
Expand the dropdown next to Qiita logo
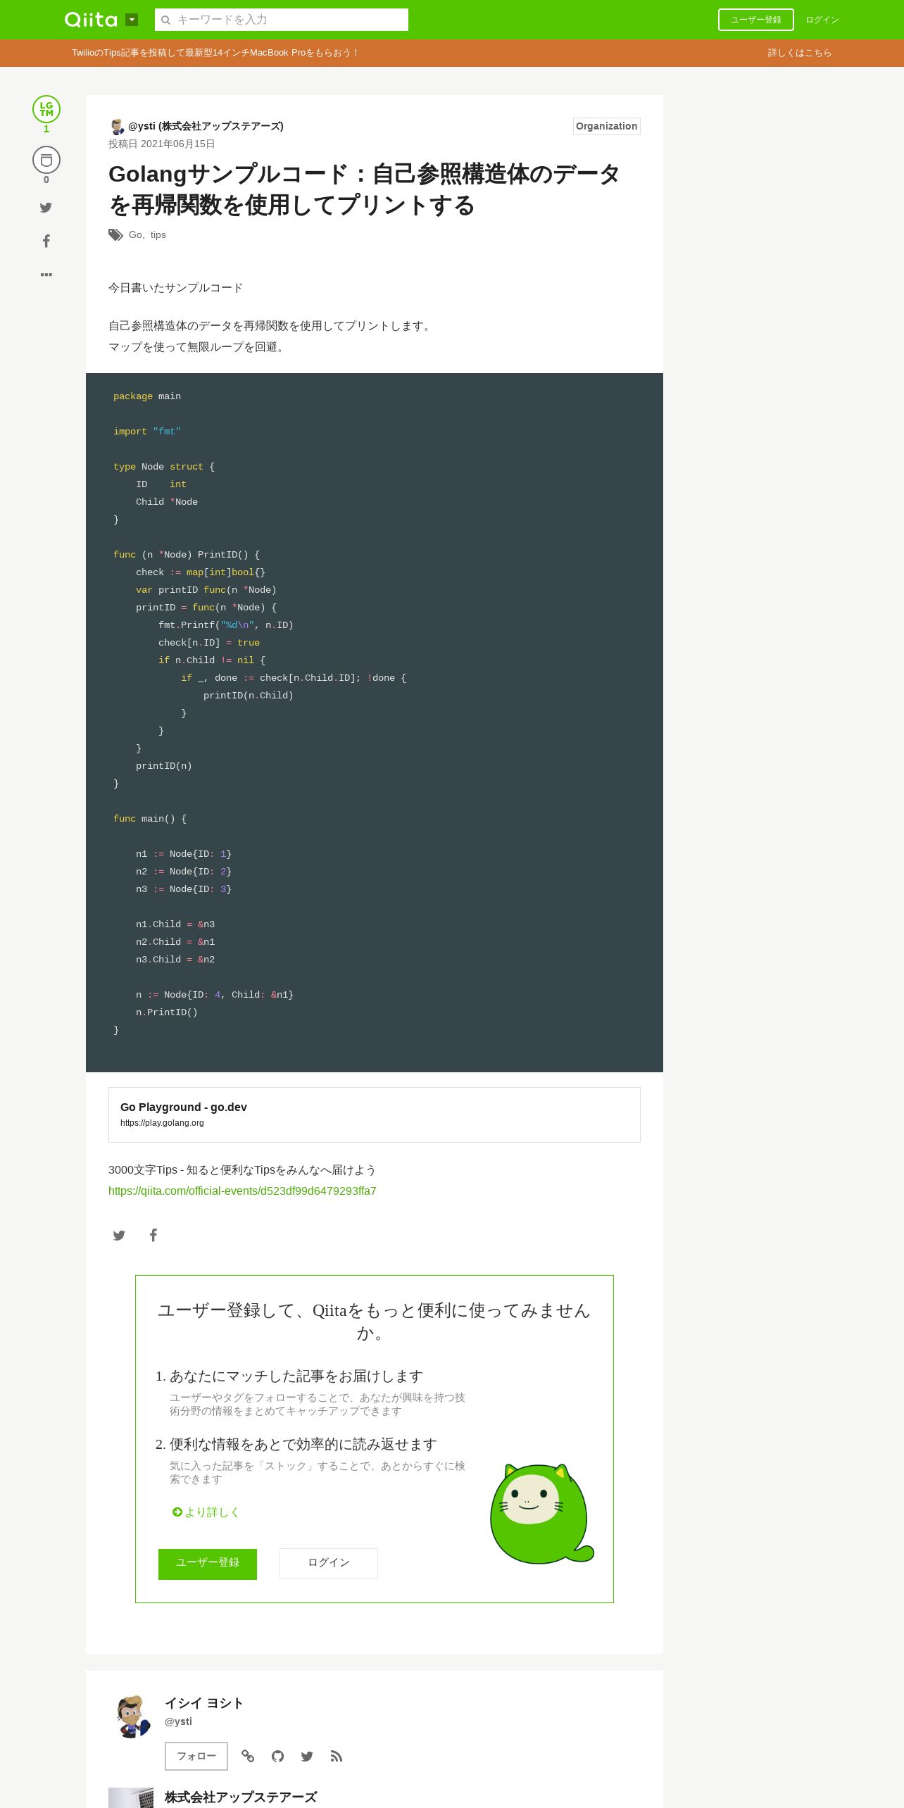[132, 20]
